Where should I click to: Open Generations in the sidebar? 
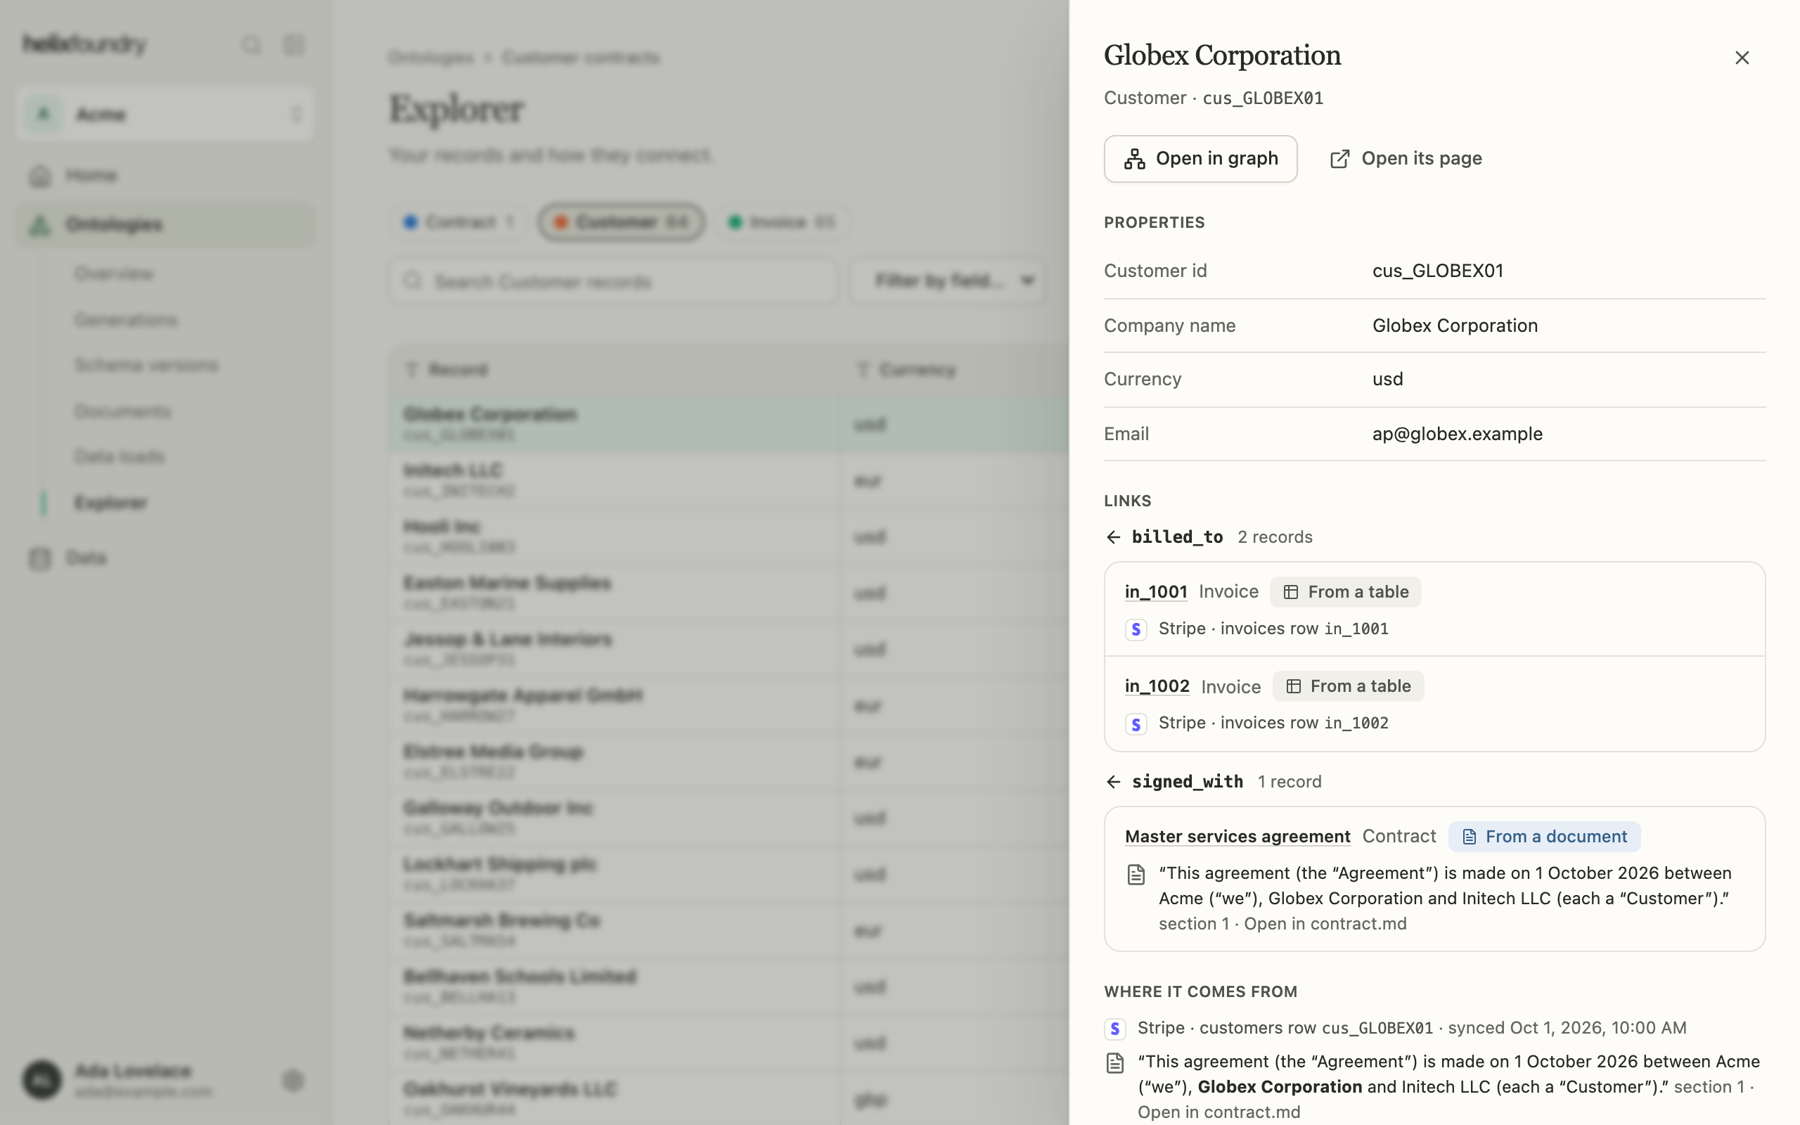(126, 320)
